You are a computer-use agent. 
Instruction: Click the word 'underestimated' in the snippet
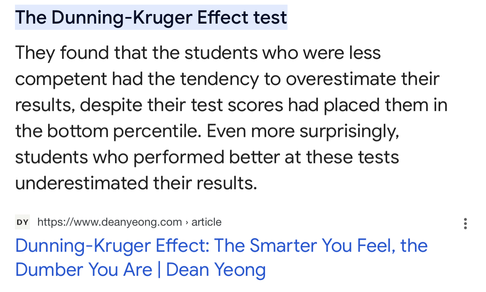pyautogui.click(x=81, y=182)
